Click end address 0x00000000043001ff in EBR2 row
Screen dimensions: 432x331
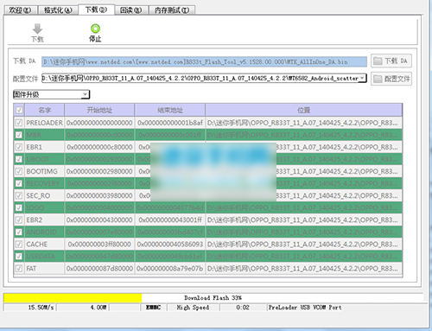point(170,220)
